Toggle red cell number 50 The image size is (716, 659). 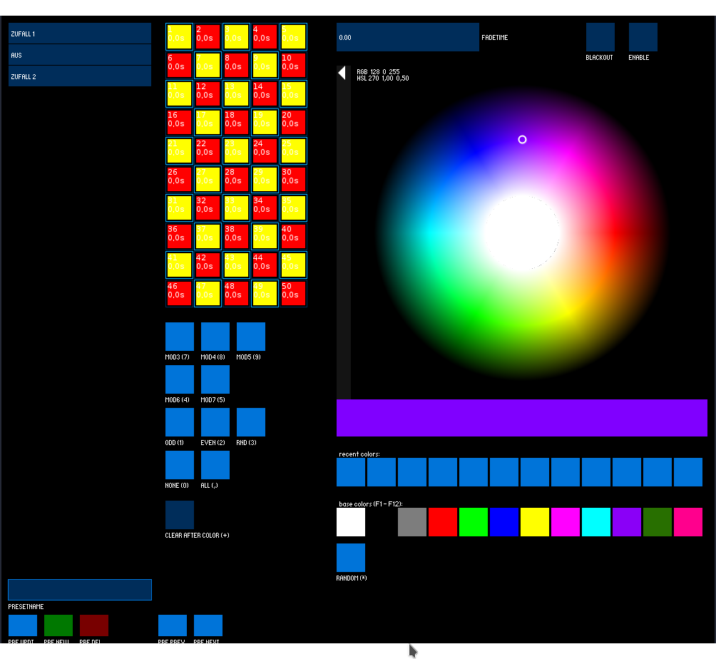(293, 293)
